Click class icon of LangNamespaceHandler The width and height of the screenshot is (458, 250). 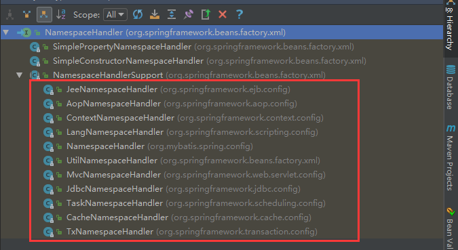pos(48,132)
